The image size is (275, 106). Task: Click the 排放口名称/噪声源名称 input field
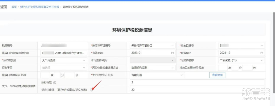64,53
